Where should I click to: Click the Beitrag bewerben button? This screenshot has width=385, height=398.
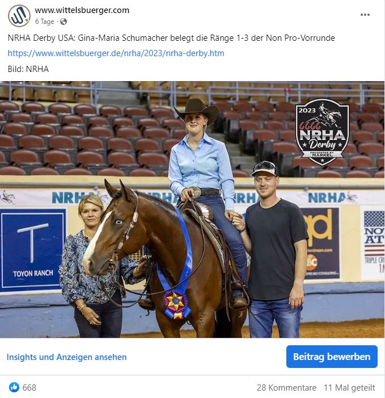pos(332,357)
